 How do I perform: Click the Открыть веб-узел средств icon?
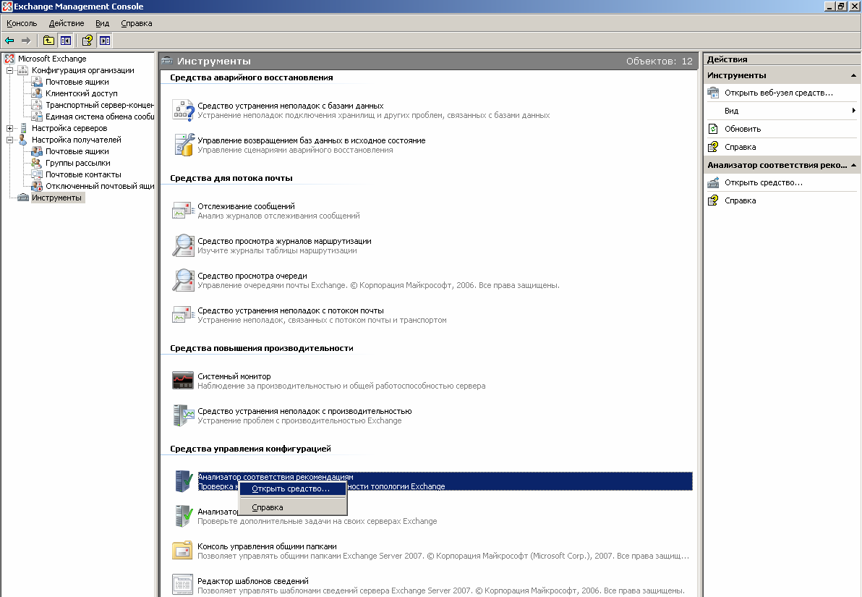(713, 93)
